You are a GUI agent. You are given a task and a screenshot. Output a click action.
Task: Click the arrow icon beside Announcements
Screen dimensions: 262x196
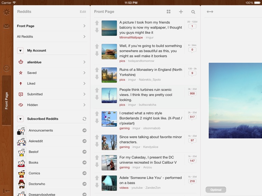(85, 131)
